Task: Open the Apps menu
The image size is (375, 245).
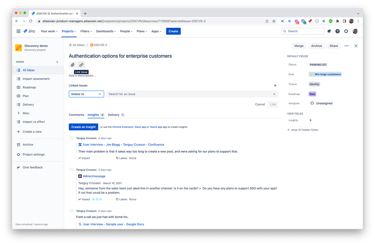Action: coord(157,31)
